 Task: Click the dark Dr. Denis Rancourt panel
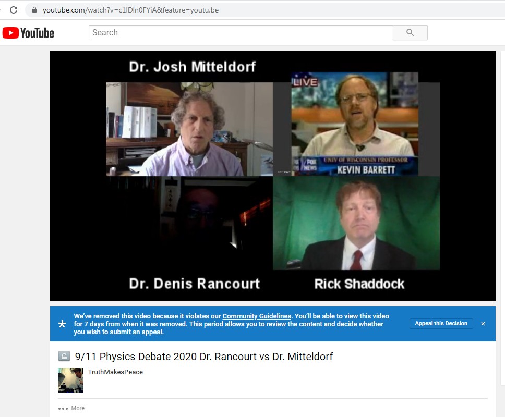point(189,223)
